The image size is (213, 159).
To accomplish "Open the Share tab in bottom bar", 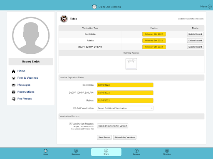I will pyautogui.click(x=106, y=152).
